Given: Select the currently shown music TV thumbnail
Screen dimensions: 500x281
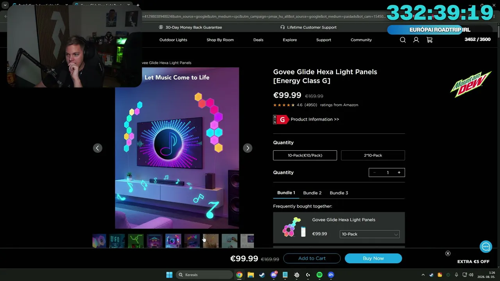Looking at the screenshot, I should pyautogui.click(x=173, y=241).
